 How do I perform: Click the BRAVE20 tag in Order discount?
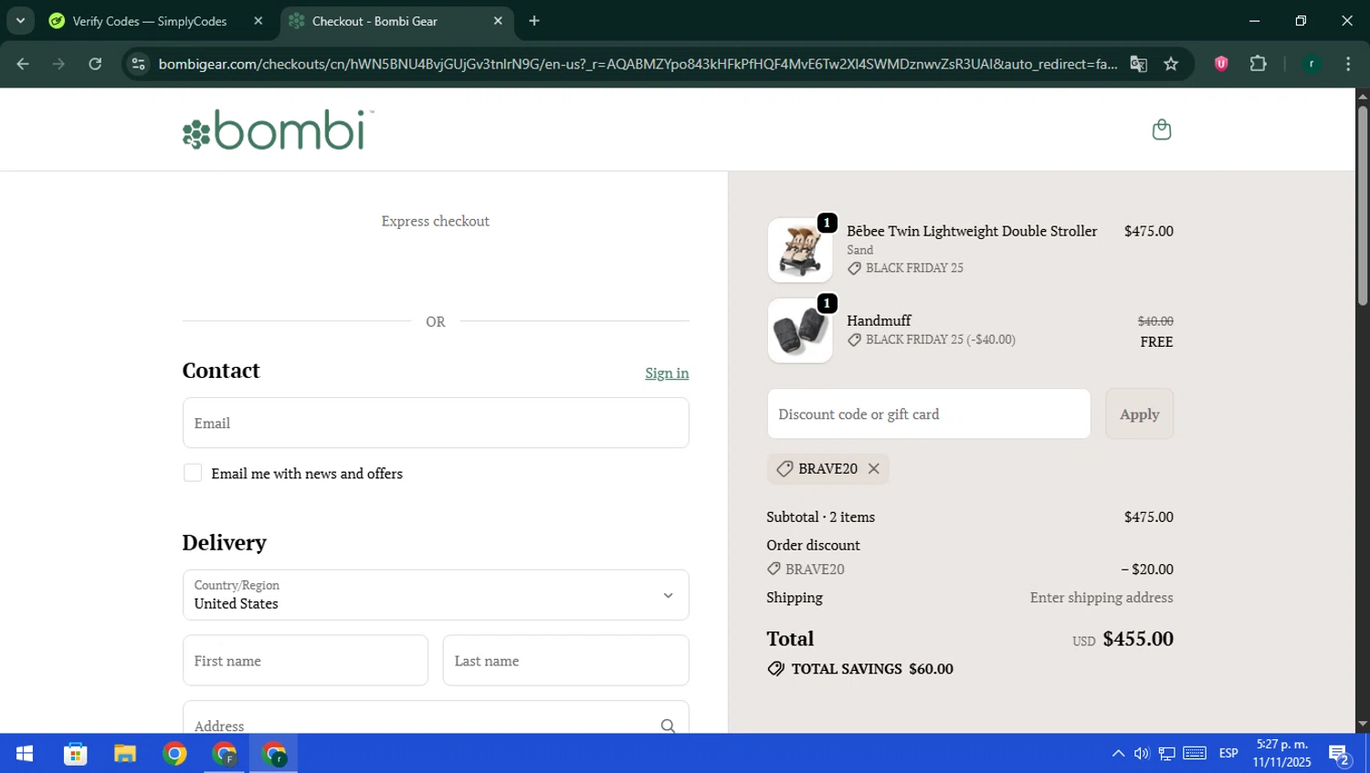pos(806,569)
